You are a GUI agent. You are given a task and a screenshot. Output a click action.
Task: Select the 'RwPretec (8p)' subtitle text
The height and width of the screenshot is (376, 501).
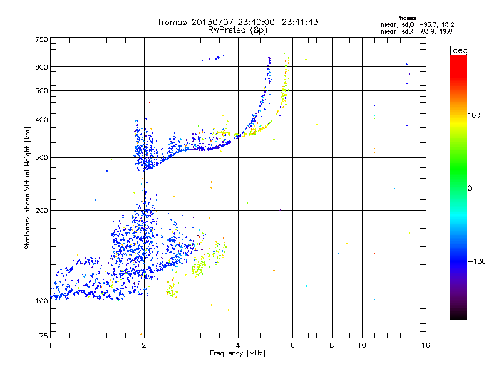[x=237, y=30]
